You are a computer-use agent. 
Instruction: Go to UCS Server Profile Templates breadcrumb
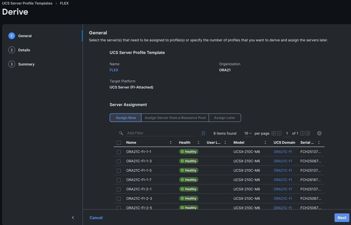(27, 3)
